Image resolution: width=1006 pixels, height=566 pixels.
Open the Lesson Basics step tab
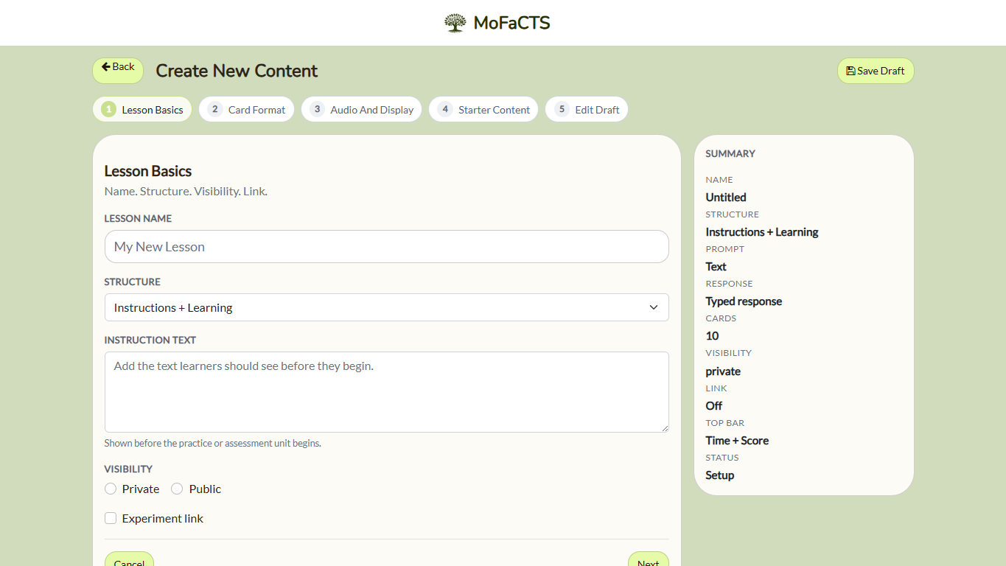click(x=142, y=109)
